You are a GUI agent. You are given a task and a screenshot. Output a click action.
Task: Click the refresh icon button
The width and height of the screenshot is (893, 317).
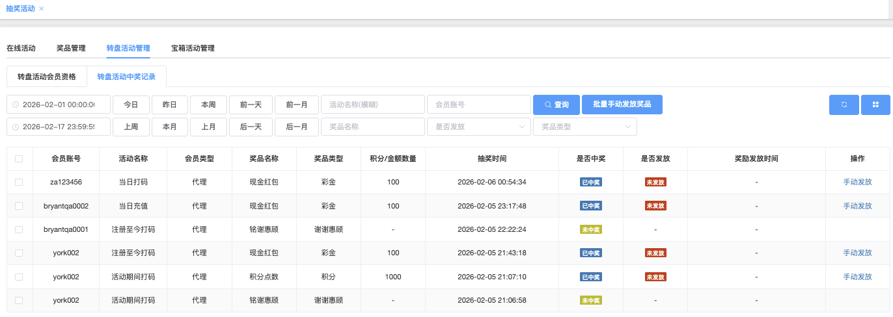coord(844,105)
